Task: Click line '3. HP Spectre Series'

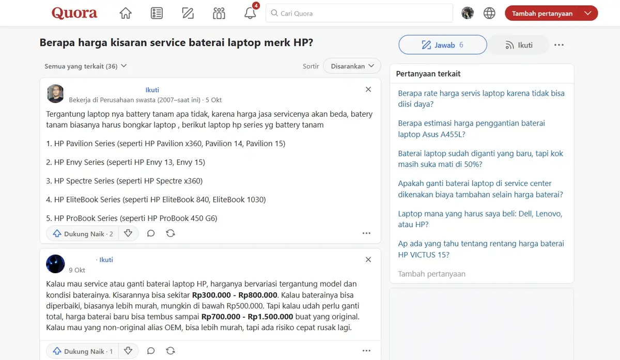Action: 124,181
